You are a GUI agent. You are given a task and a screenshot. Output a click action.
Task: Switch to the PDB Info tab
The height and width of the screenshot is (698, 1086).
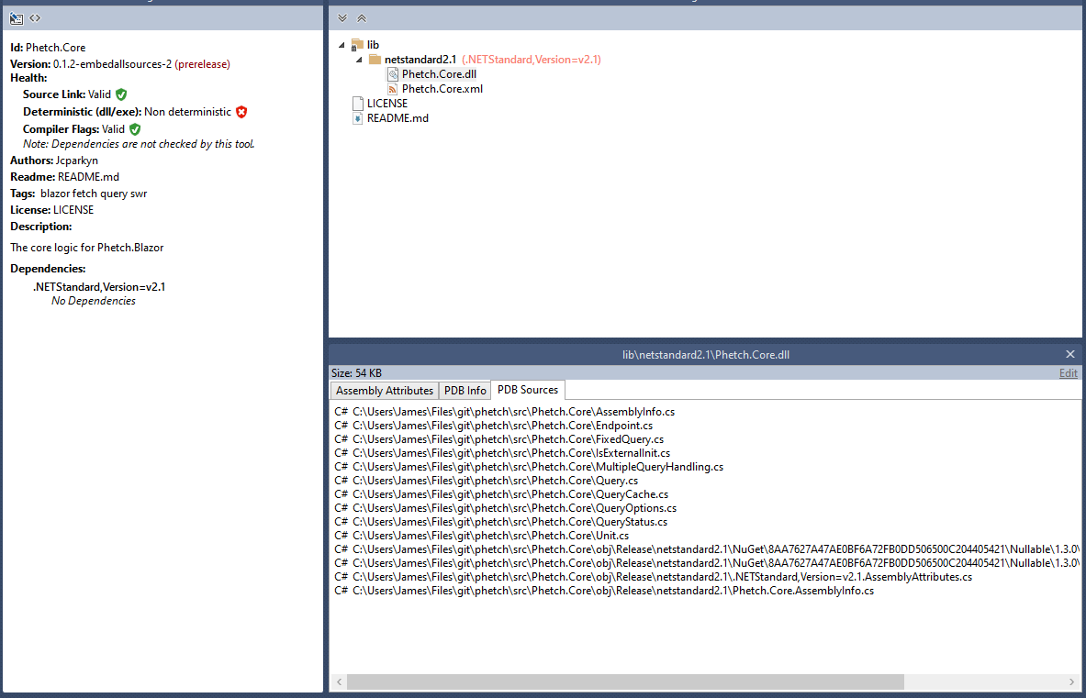[x=465, y=391]
